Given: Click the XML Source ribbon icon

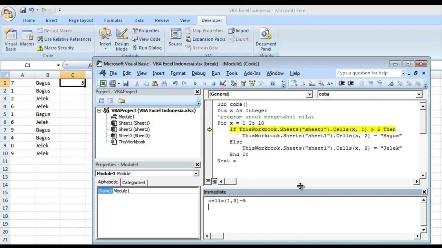Looking at the screenshot, I should [x=175, y=37].
